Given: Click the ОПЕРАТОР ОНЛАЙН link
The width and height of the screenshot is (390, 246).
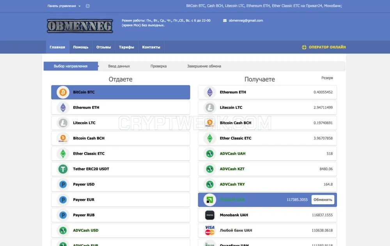Looking at the screenshot, I should 327,47.
